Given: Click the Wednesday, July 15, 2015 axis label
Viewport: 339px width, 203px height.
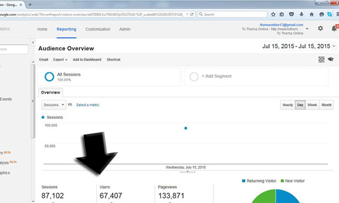Looking at the screenshot, I should tap(186, 167).
